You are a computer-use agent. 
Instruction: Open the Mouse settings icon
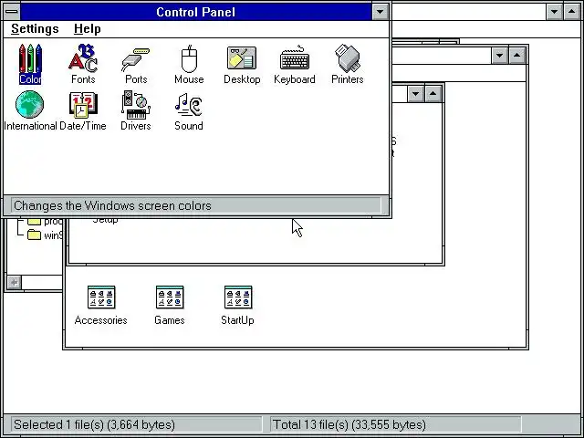click(x=189, y=64)
